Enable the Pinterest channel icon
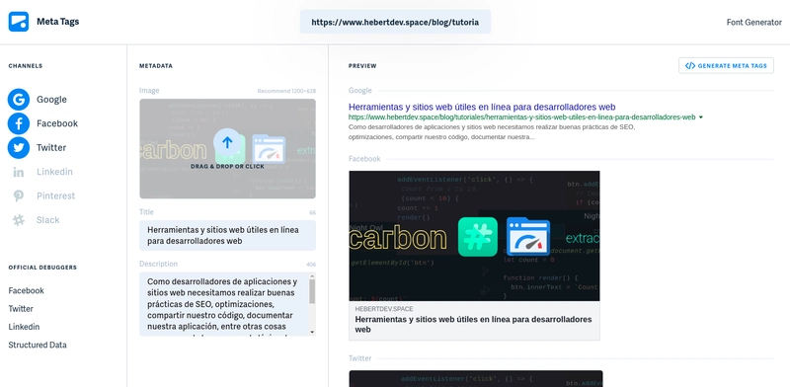The height and width of the screenshot is (387, 790). [x=19, y=196]
